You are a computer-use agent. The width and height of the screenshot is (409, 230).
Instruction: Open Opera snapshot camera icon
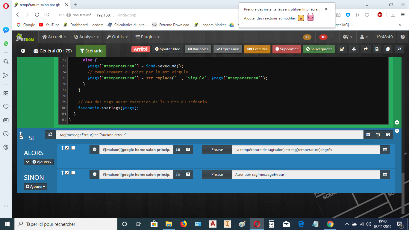338,15
